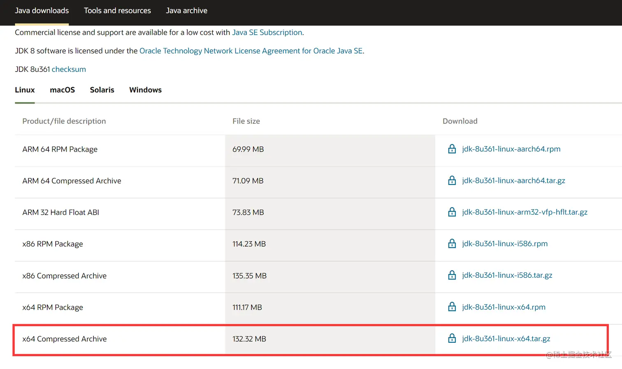Download jdk-8u361-linux-x64.tar.gz
Viewport: 622px width, 369px height.
[506, 339]
